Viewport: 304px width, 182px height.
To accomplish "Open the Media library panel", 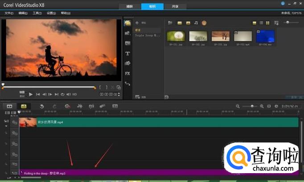I will pyautogui.click(x=127, y=23).
